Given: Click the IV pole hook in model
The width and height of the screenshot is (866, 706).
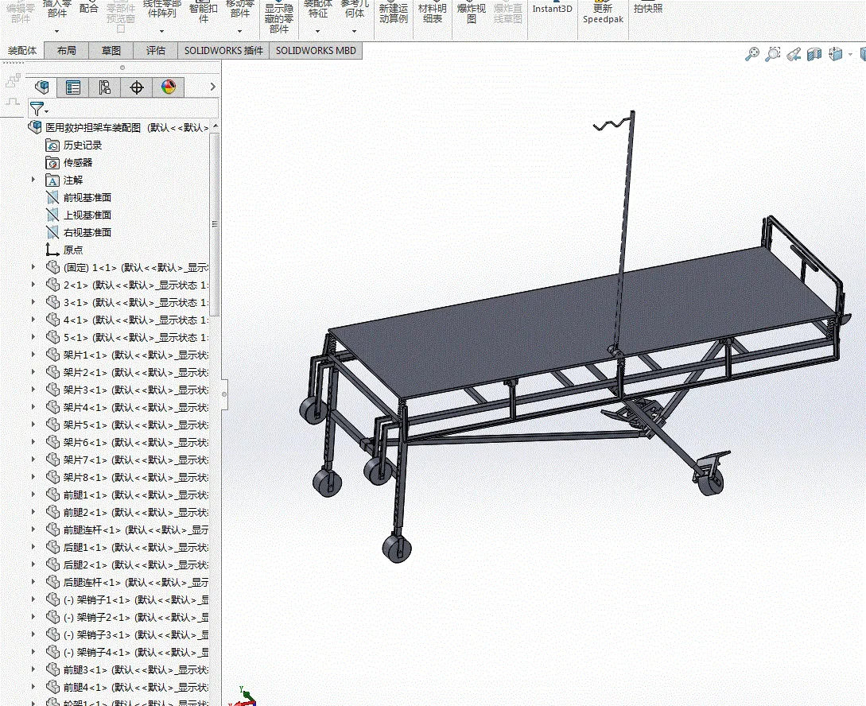Looking at the screenshot, I should pyautogui.click(x=613, y=124).
